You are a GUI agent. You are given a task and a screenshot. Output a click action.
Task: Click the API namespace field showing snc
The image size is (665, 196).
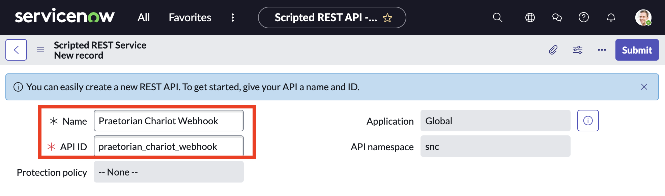pyautogui.click(x=495, y=146)
